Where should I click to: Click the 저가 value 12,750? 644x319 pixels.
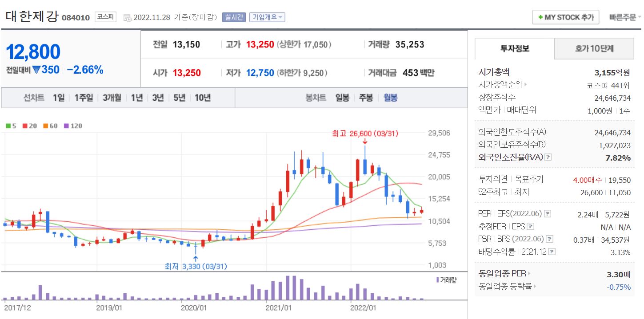click(x=260, y=73)
